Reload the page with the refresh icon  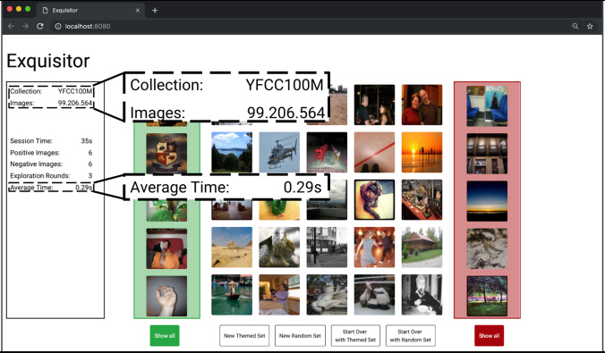39,26
